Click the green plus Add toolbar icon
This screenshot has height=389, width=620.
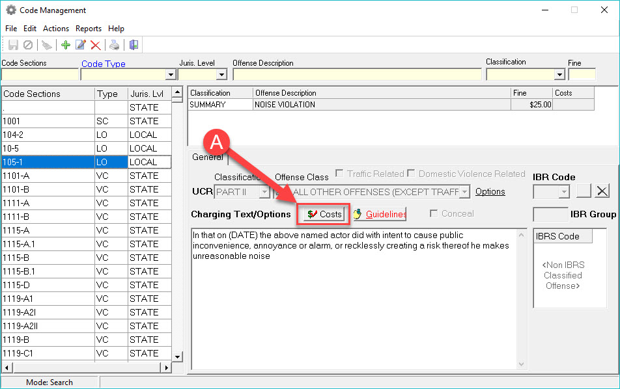[x=65, y=45]
